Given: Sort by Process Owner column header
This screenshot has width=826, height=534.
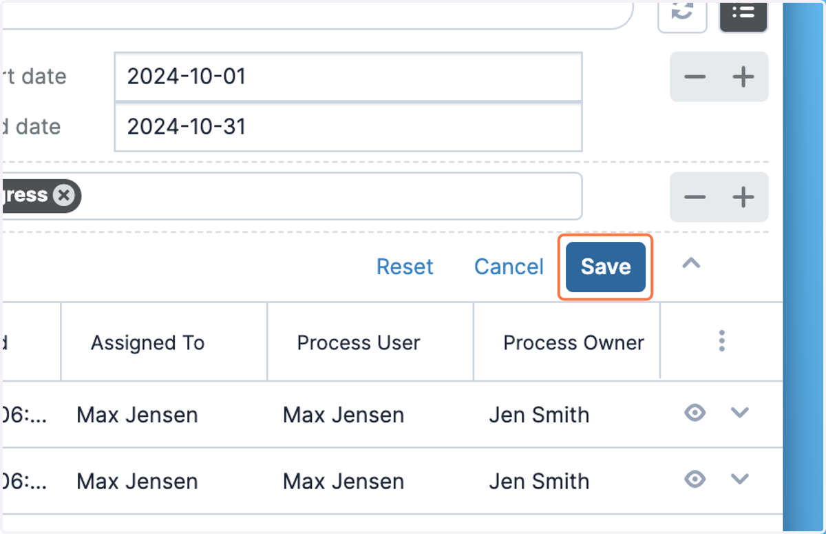Looking at the screenshot, I should pos(573,342).
